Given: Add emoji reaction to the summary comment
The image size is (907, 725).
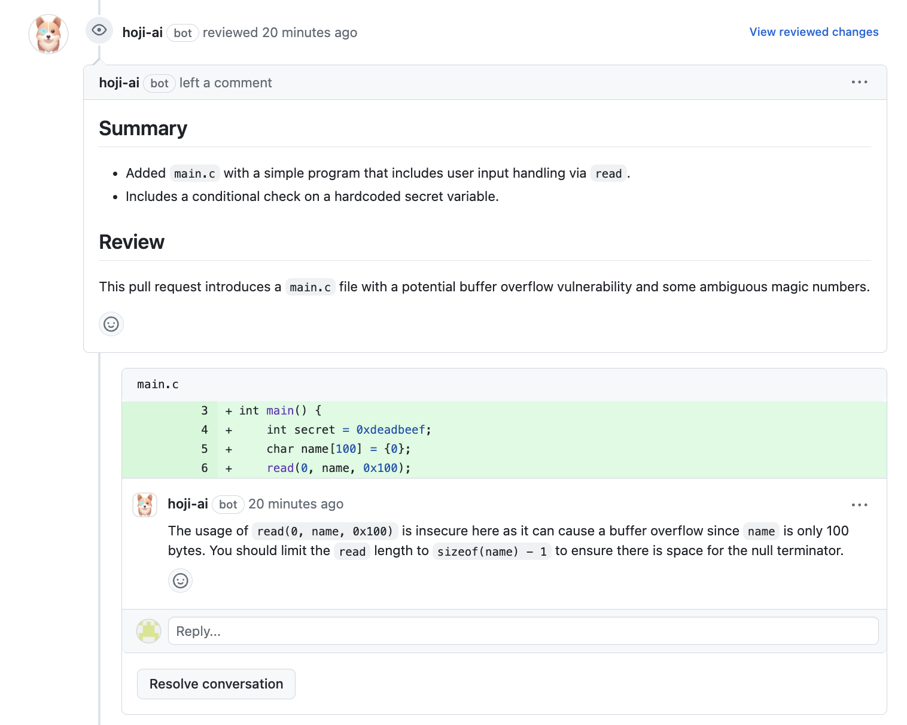Looking at the screenshot, I should coord(111,324).
